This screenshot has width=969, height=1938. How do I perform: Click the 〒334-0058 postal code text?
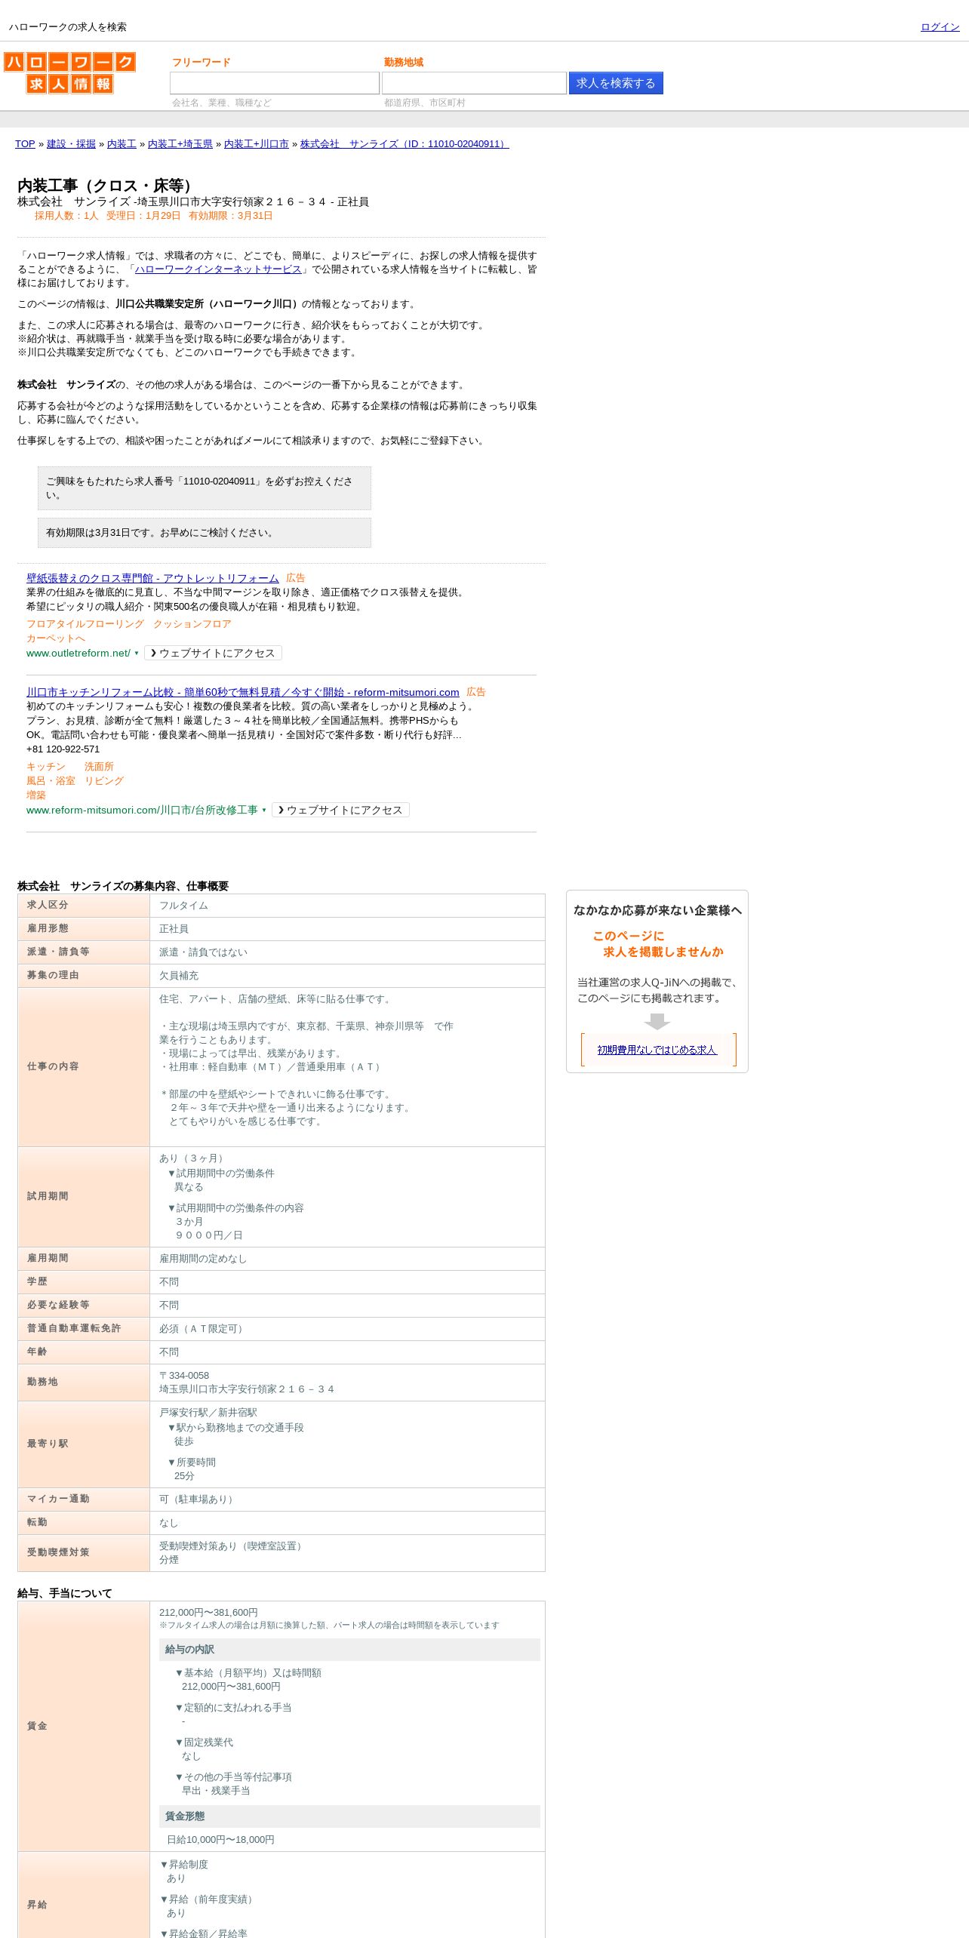(x=184, y=1376)
